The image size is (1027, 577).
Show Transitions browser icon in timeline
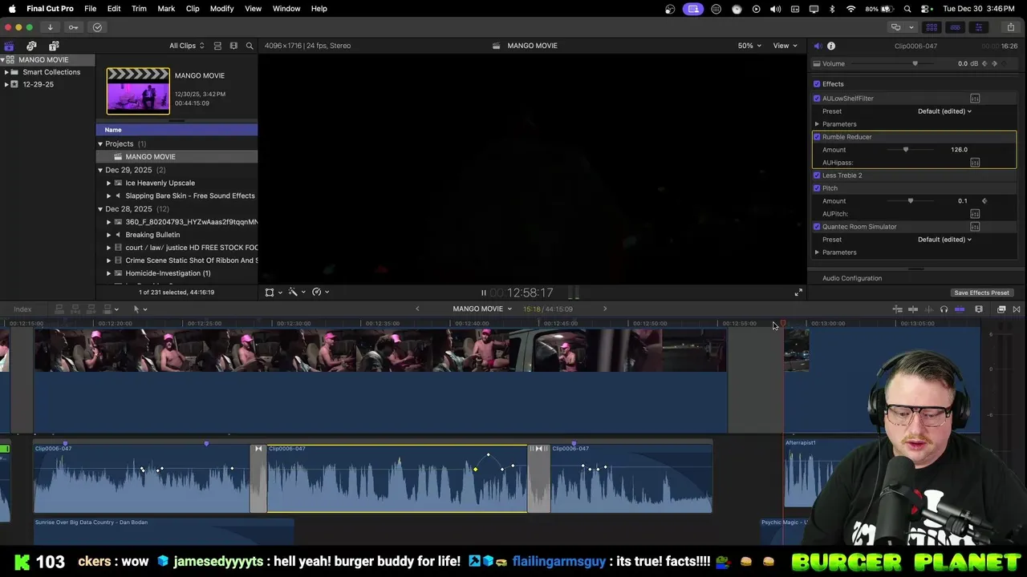pyautogui.click(x=1017, y=309)
